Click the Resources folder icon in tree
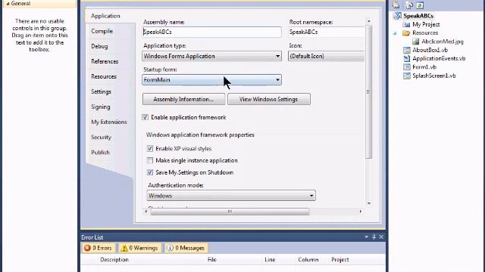The width and height of the screenshot is (485, 272). 406,33
